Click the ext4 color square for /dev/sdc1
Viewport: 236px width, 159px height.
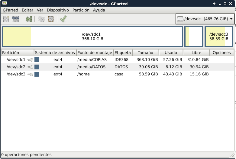37,60
